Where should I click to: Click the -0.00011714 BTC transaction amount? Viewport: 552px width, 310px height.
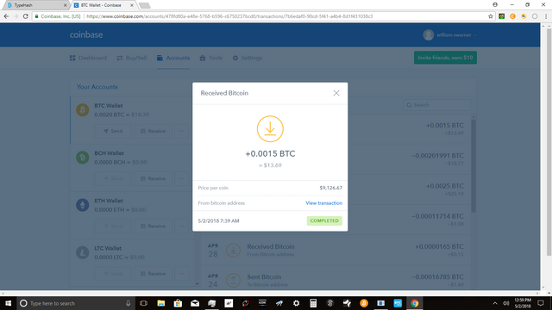[437, 216]
